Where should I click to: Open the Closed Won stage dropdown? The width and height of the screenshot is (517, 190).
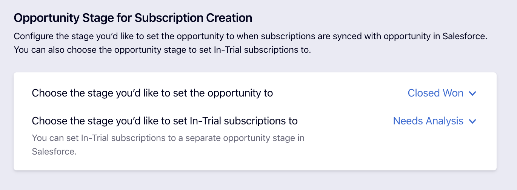[x=442, y=93]
